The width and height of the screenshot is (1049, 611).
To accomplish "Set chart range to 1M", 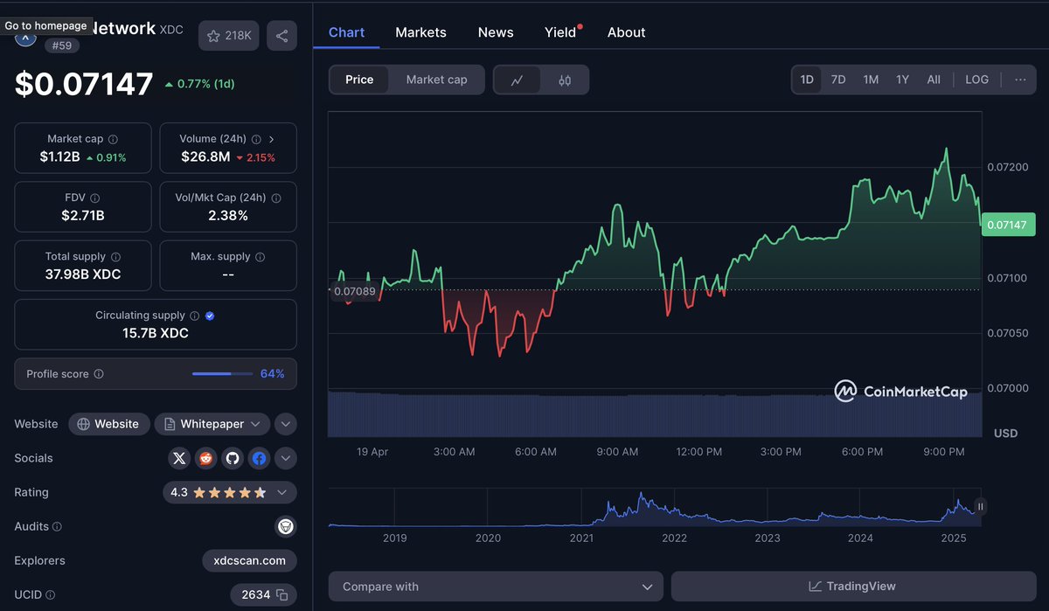I will click(x=871, y=80).
